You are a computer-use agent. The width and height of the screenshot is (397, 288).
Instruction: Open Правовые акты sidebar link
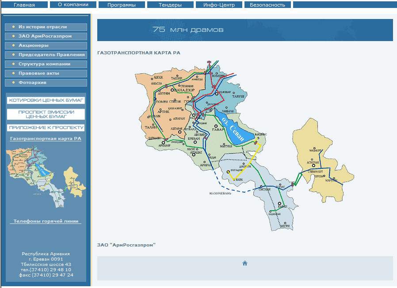pyautogui.click(x=46, y=73)
